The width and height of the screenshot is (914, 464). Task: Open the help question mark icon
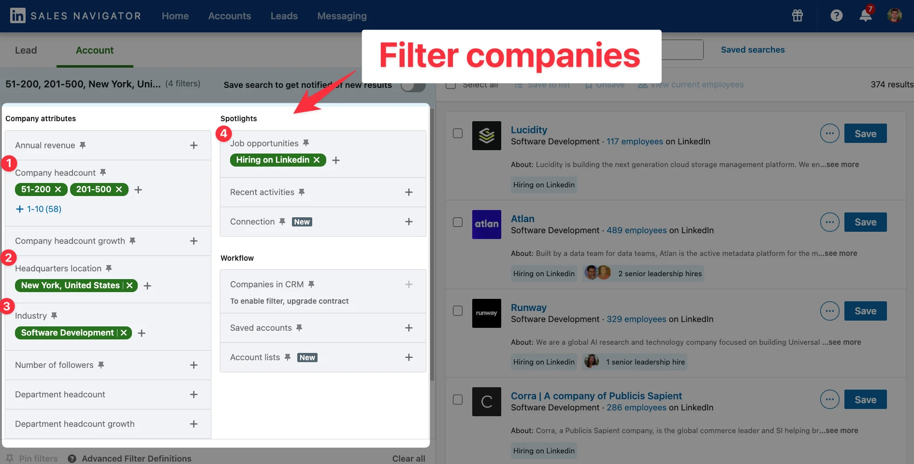(x=837, y=15)
